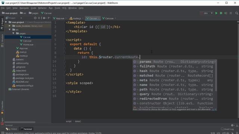This screenshot has width=239, height=134.
Task: Fold the export default block in gutter
Action: (x=64, y=44)
